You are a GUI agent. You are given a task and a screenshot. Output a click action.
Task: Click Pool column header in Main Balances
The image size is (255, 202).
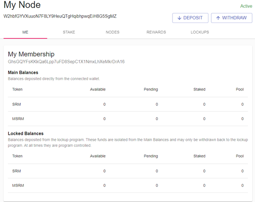tap(240, 89)
